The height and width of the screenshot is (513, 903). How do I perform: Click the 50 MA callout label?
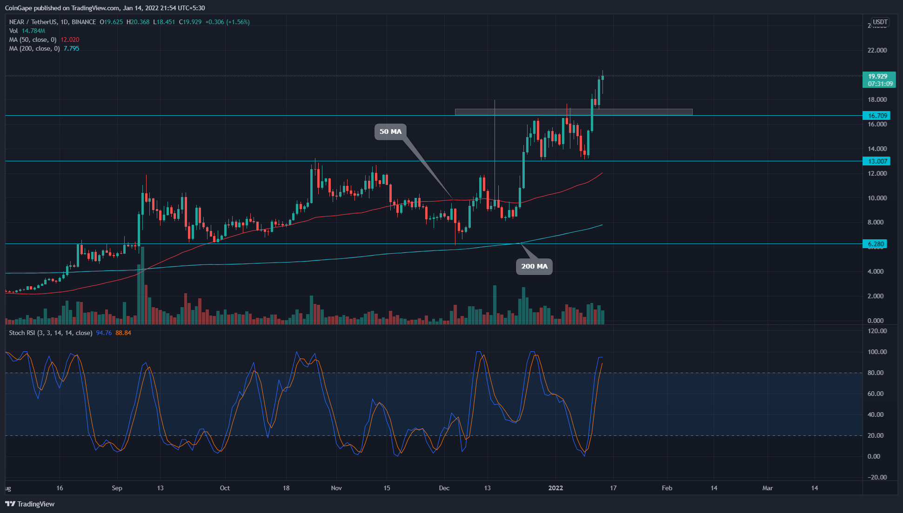390,132
